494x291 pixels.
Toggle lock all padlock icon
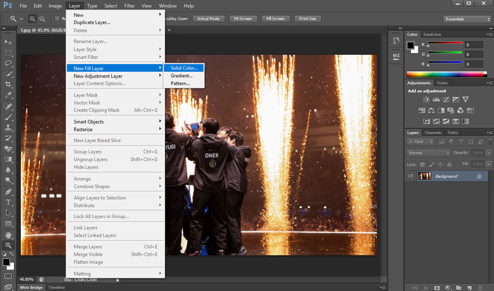(449, 164)
